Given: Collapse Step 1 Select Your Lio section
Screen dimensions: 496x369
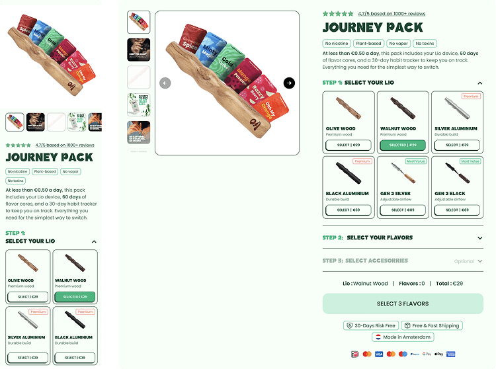Looking at the screenshot, I should point(480,83).
